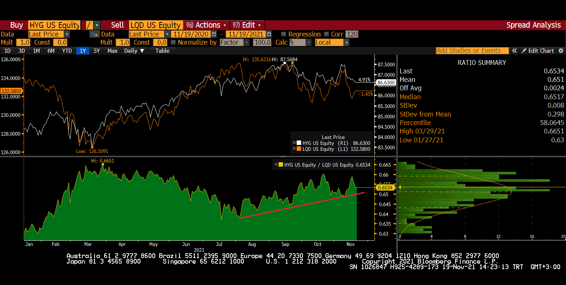Collapse the side panel with double-chevron icon
The image size is (566, 285).
(x=514, y=51)
